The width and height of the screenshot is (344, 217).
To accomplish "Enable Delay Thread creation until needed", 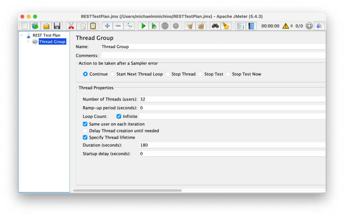I will pos(85,131).
